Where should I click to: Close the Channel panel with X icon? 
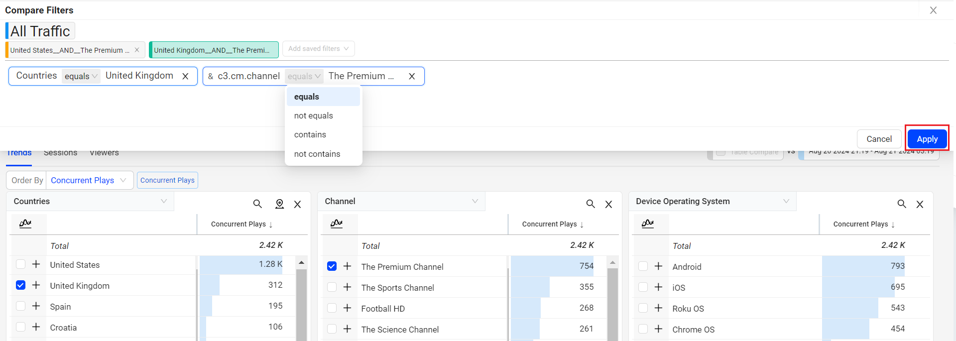click(x=608, y=204)
